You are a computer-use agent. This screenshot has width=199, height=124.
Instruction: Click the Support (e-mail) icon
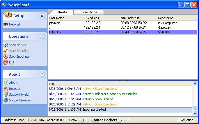6,100
